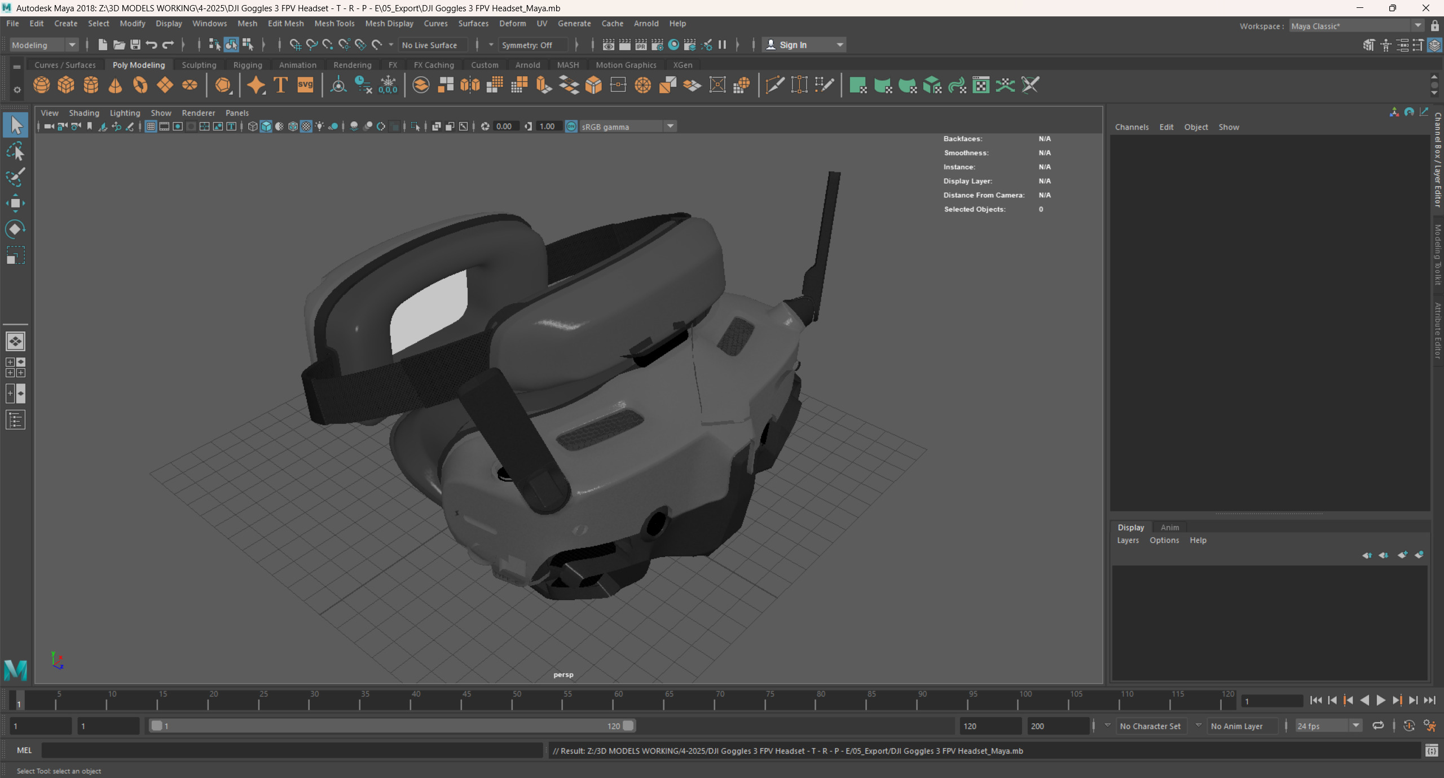Click the Polygon Torus shelf icon
The width and height of the screenshot is (1444, 778).
140,85
